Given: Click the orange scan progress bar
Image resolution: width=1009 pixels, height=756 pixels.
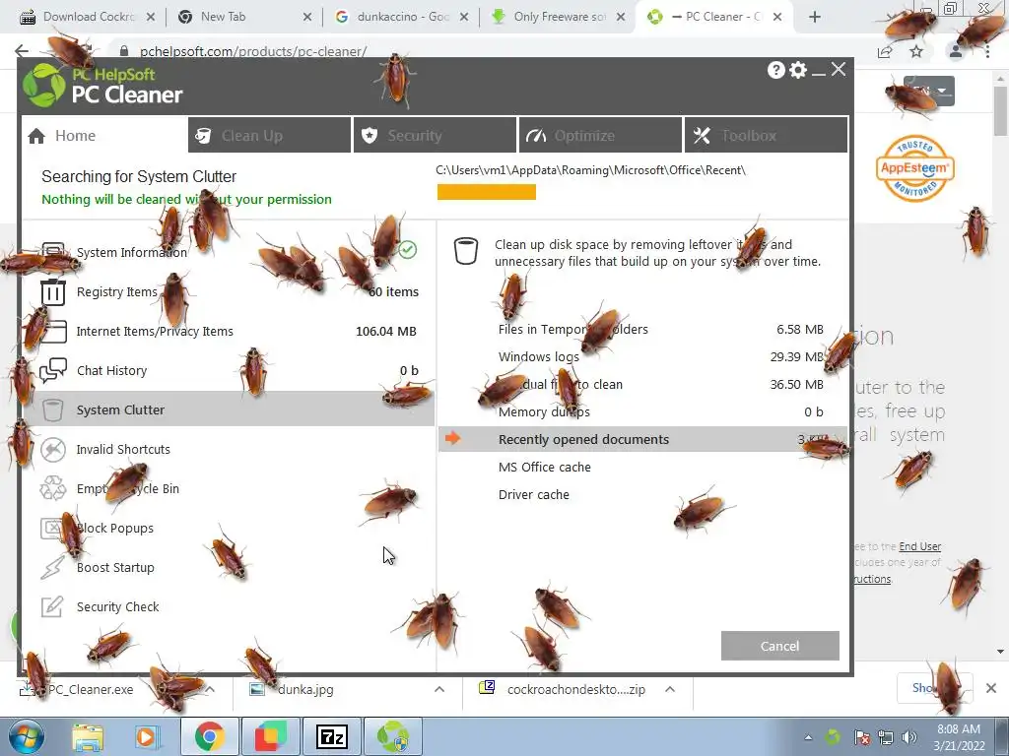Looking at the screenshot, I should [487, 192].
